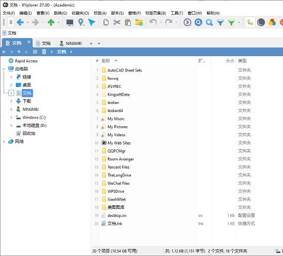Select the My Web Sites folder
This screenshot has height=256, width=283.
(x=119, y=143)
